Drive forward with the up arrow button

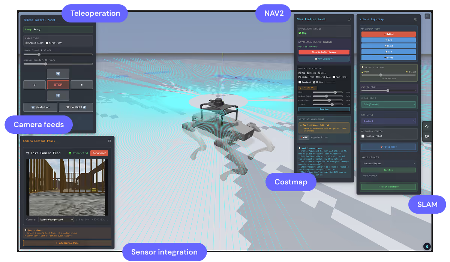[x=58, y=73]
